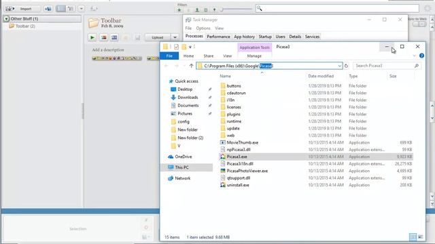The height and width of the screenshot is (244, 435).
Task: Toggle the starred photos filter in Picasa
Action: pyautogui.click(x=179, y=10)
